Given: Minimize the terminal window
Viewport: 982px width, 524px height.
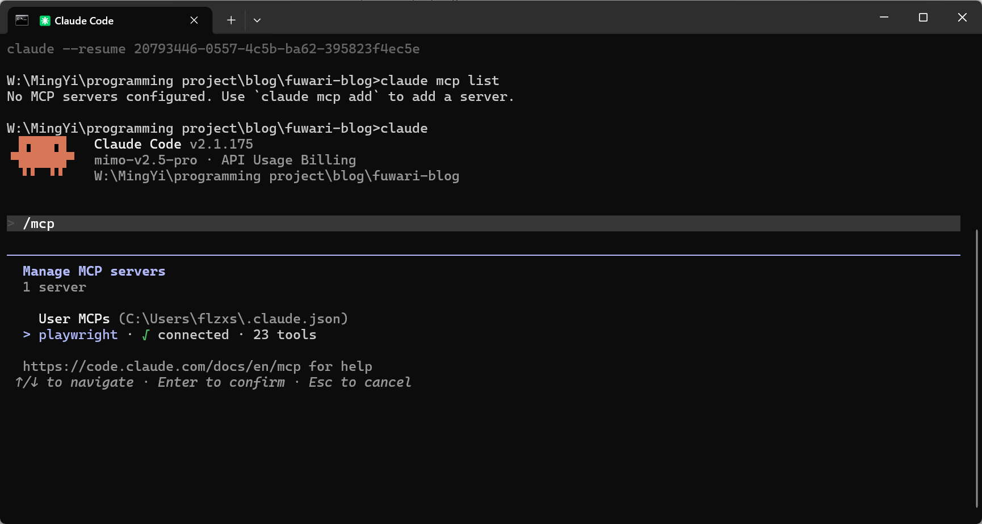Looking at the screenshot, I should coord(884,18).
